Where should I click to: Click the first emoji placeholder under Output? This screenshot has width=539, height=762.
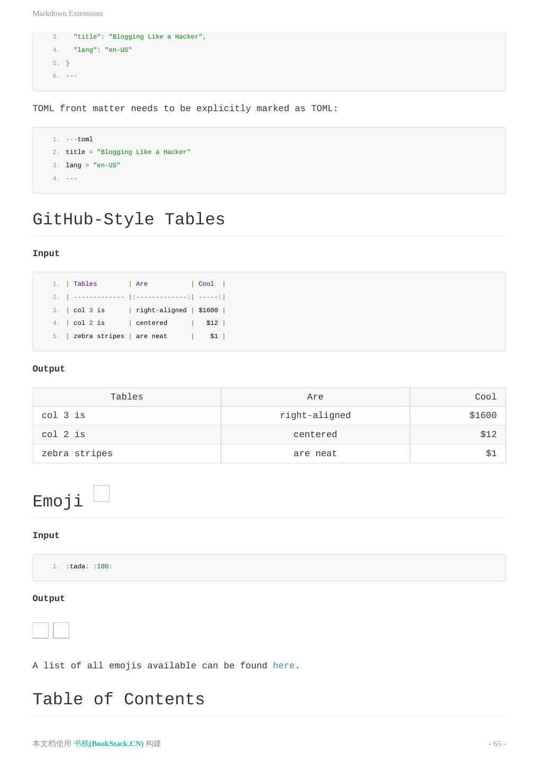point(41,630)
